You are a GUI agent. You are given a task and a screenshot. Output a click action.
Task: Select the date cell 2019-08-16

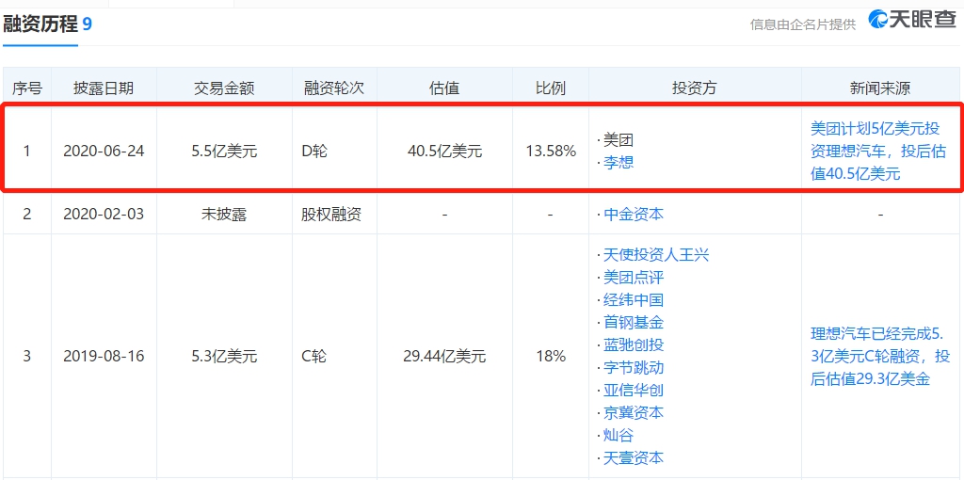click(x=104, y=357)
